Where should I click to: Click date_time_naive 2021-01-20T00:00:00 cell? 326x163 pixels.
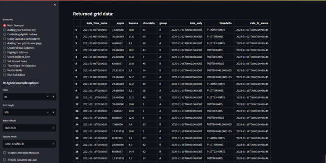95,158
